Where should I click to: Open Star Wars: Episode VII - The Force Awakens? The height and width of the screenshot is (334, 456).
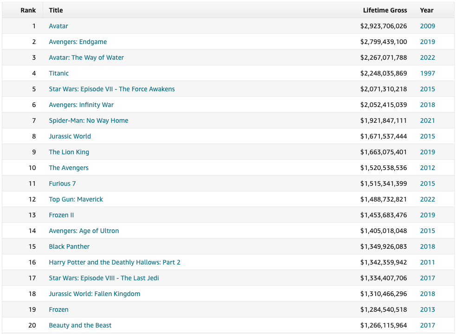pos(112,89)
